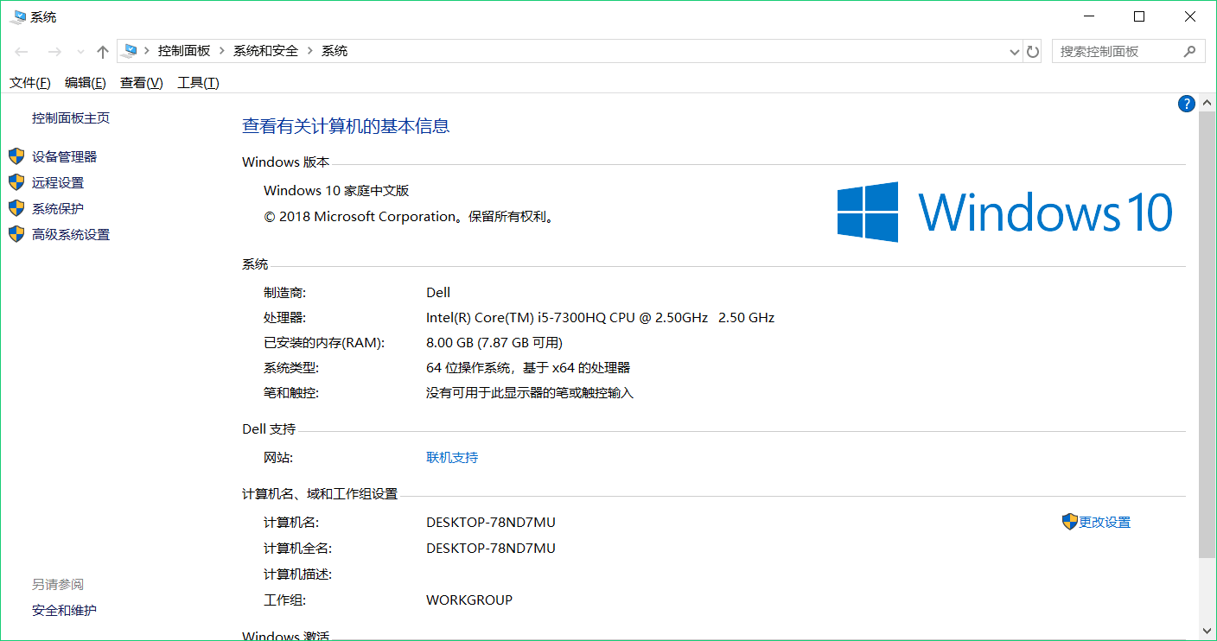Click shield icon next to 远程设置
This screenshot has height=641, width=1217.
click(x=16, y=182)
